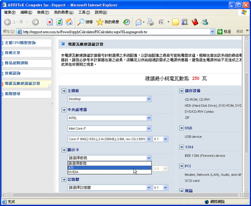Open Favorites star icon
The height and width of the screenshot is (206, 251).
(100, 22)
